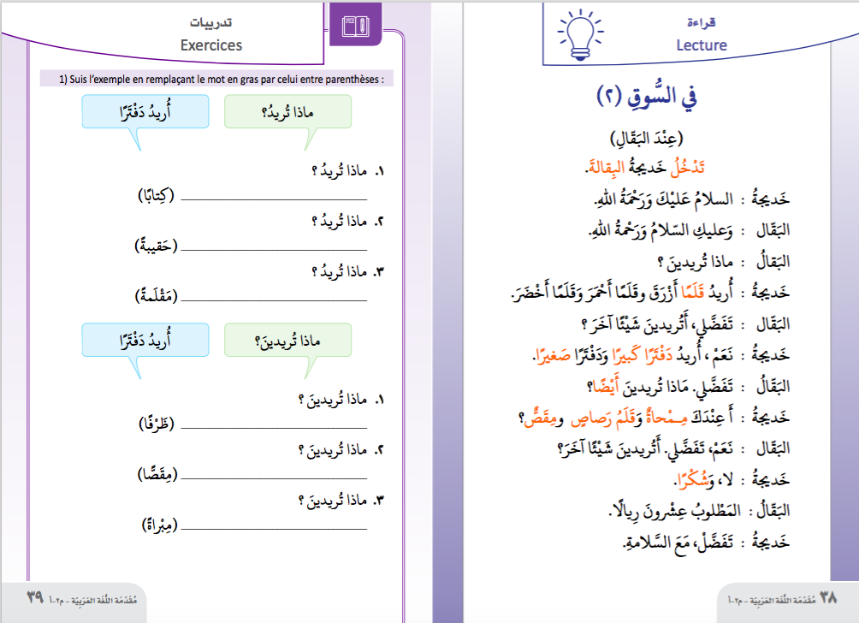Click the Arabic heading 'قراءة'

702,22
